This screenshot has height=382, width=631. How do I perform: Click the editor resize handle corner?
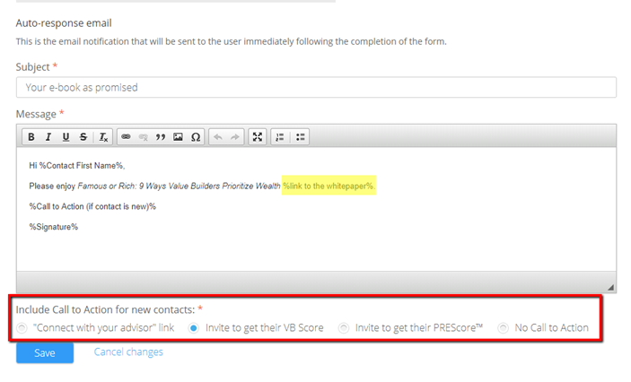[x=611, y=287]
